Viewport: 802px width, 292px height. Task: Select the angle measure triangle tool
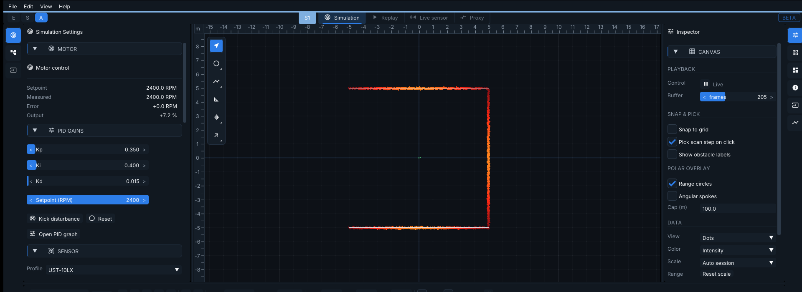coord(216,99)
